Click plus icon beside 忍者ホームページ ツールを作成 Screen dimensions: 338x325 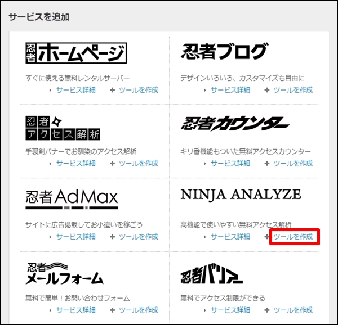(x=112, y=90)
